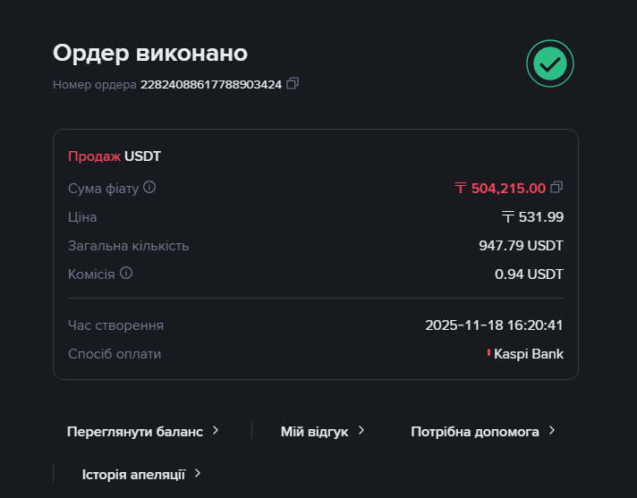Open "Переглянути баланс" link
This screenshot has height=498, width=637.
click(135, 431)
